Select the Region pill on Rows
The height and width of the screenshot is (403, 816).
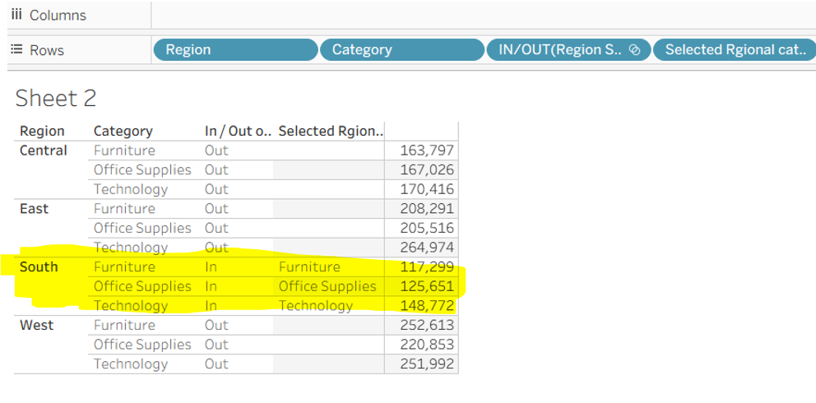[x=235, y=50]
